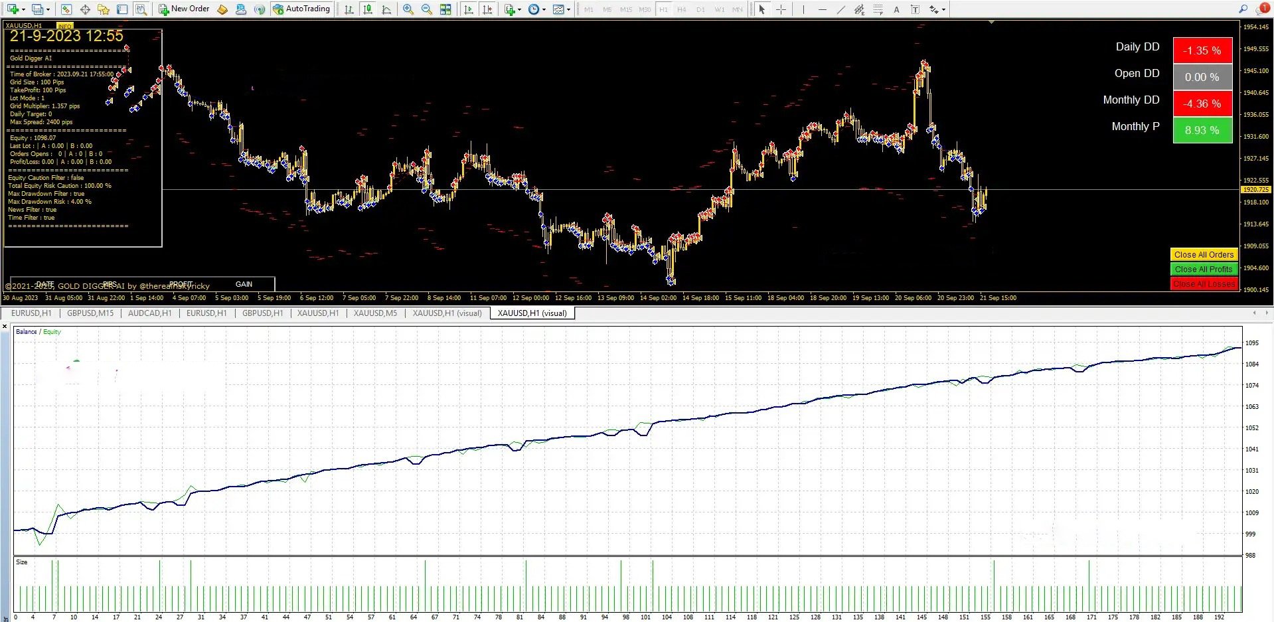Draw a horizontal line
1274x622 pixels.
[x=823, y=9]
